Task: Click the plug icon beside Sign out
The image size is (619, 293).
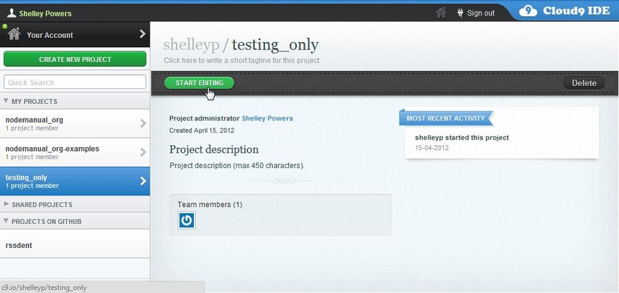Action: tap(460, 13)
